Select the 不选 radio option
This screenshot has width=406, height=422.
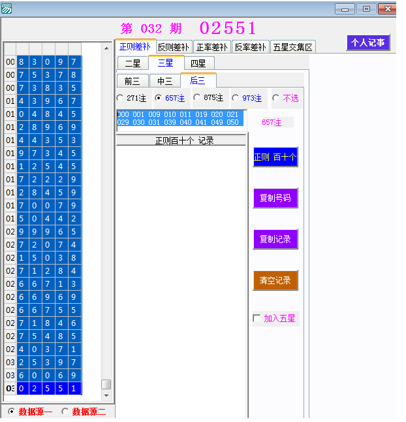click(275, 98)
